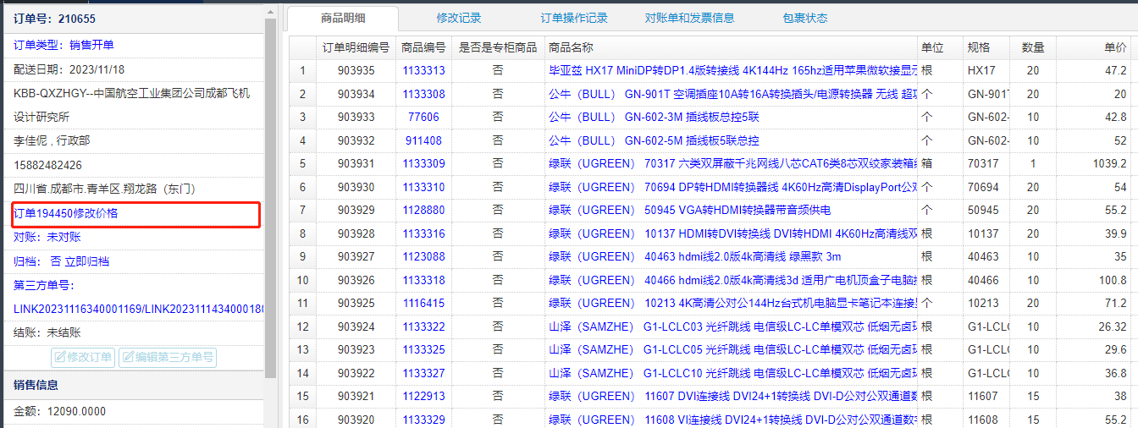Open product number 1133316 link
The image size is (1138, 428).
point(423,233)
